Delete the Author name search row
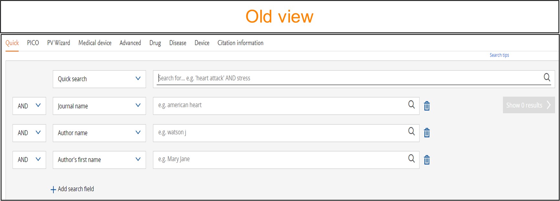Viewport: 560px width, 201px height. pyautogui.click(x=427, y=133)
